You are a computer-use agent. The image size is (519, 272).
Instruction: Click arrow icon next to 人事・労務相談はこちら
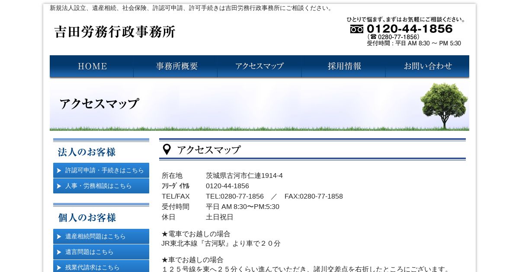click(x=59, y=186)
